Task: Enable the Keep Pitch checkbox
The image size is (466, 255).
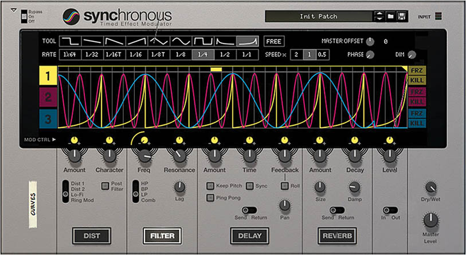Action: click(x=210, y=186)
